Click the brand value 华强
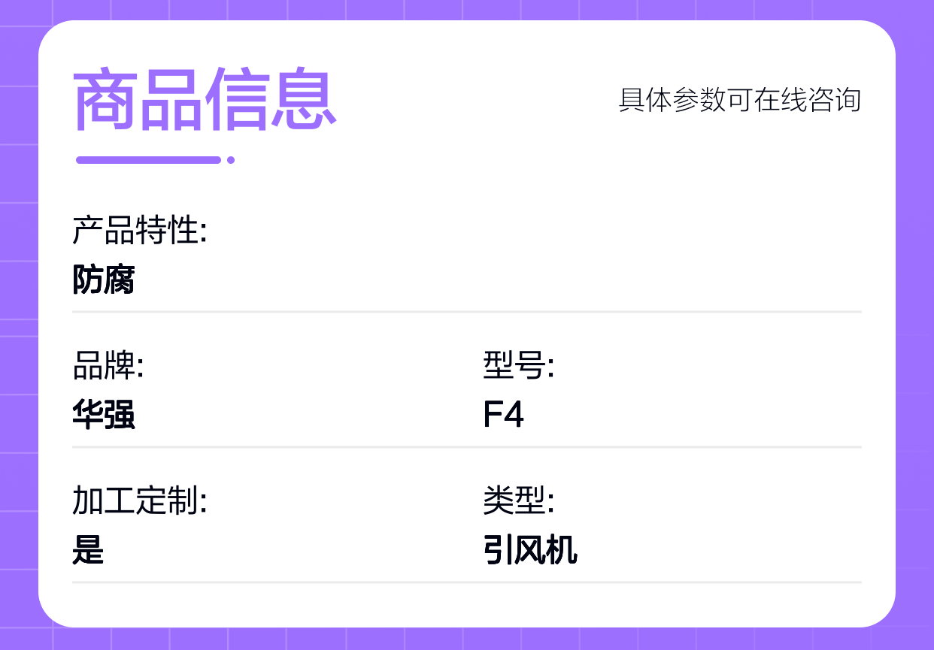The width and height of the screenshot is (934, 650). coord(104,415)
